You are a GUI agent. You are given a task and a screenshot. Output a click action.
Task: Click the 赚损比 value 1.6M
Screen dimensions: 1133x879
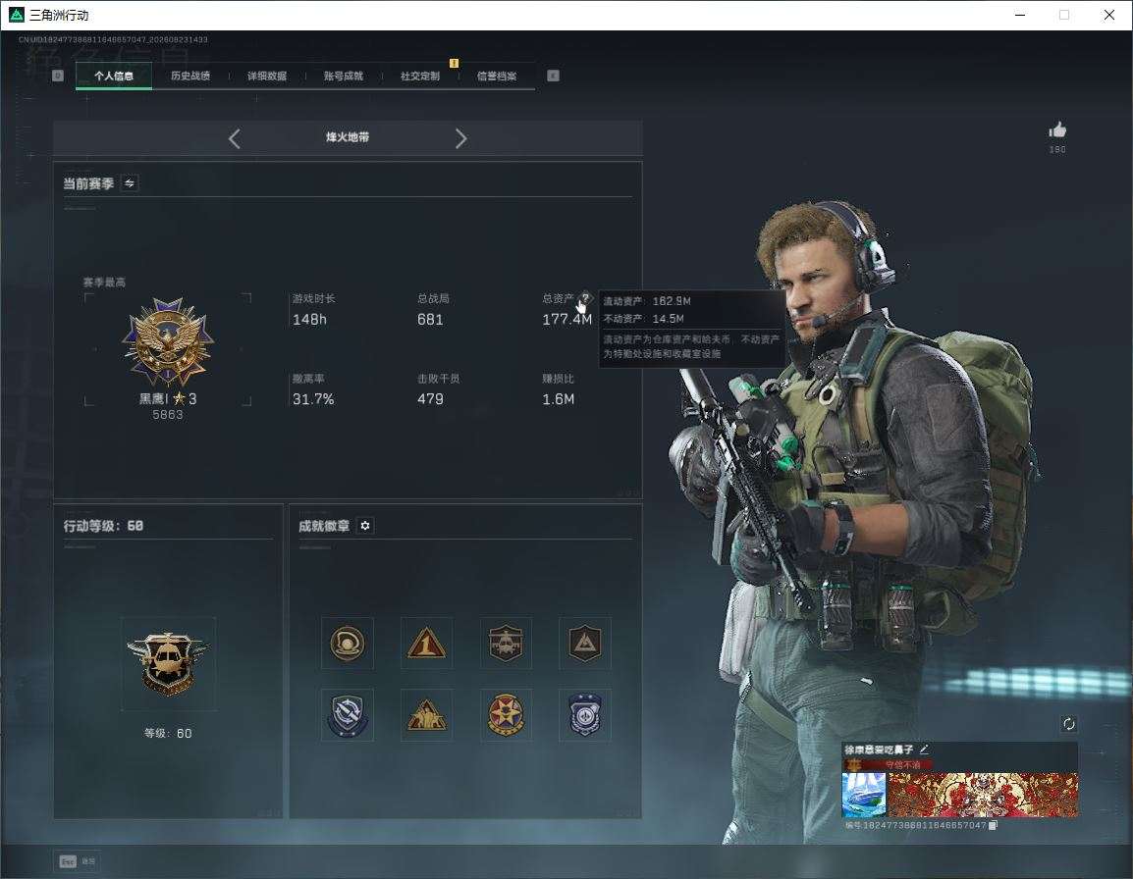tap(558, 398)
